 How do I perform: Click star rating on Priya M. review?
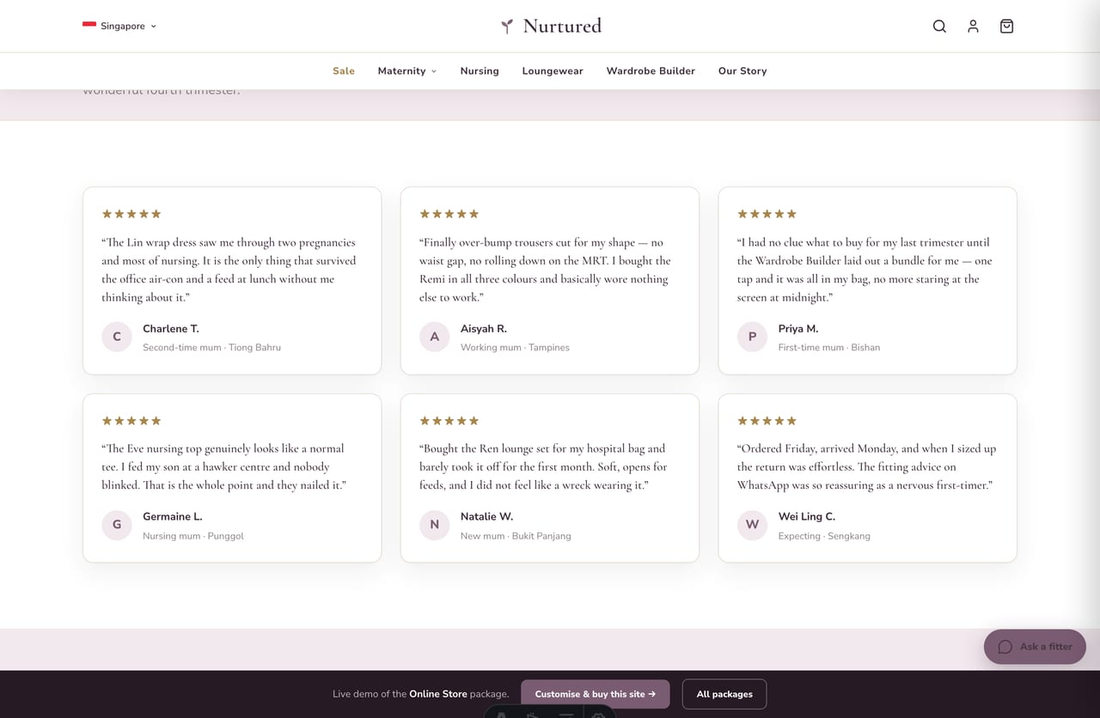click(x=767, y=214)
